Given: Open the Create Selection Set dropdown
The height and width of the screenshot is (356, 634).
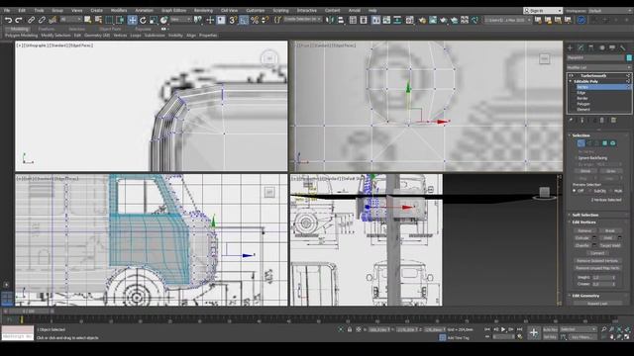Looking at the screenshot, I should pos(302,20).
